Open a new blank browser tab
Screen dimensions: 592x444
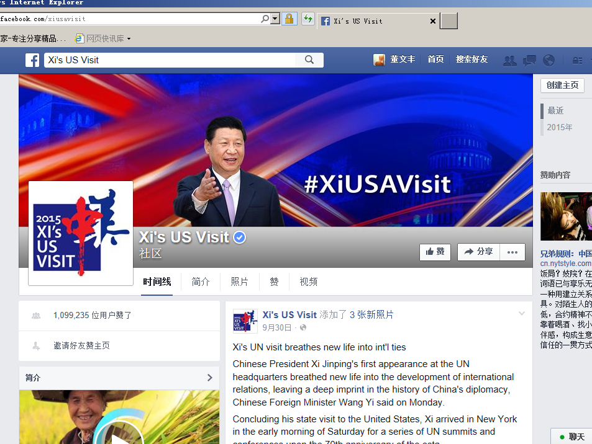coord(449,20)
